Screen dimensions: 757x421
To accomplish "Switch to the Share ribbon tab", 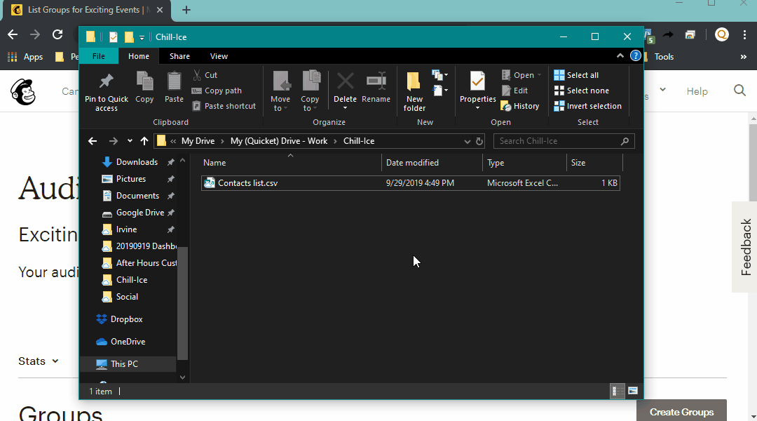I will (x=179, y=56).
